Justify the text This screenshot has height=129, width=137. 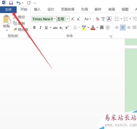(x=135, y=27)
